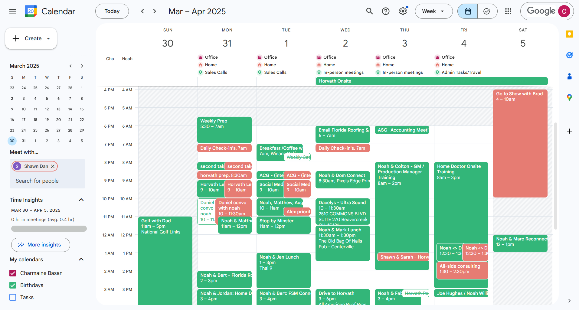Select March 14 in mini calendar
Screen dimensions: 579x310
pos(70,109)
